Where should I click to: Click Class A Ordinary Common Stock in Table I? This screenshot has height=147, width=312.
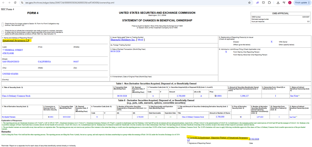pyautogui.click(x=16, y=96)
